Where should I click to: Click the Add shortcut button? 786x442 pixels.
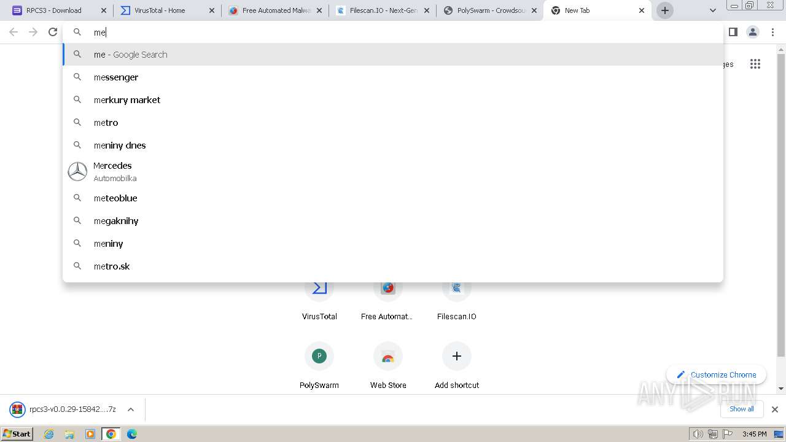457,366
